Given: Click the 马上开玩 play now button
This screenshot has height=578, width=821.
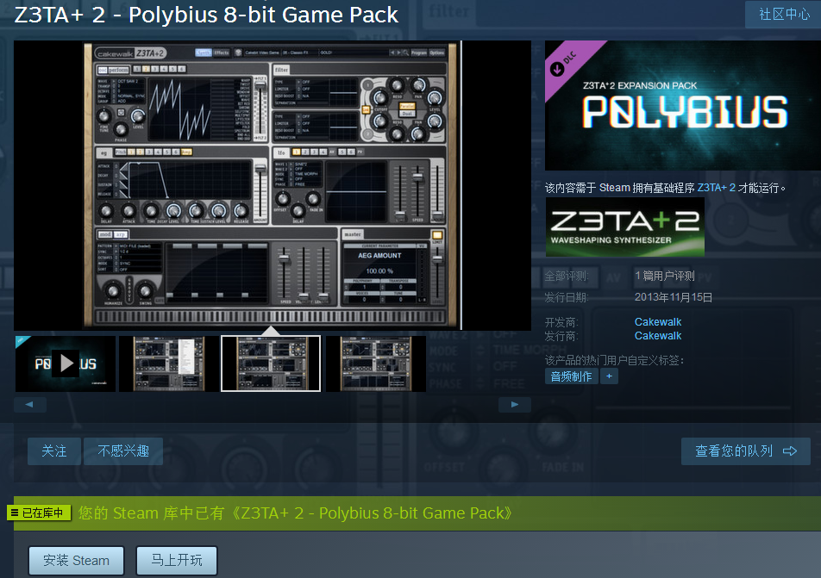Looking at the screenshot, I should click(x=177, y=561).
